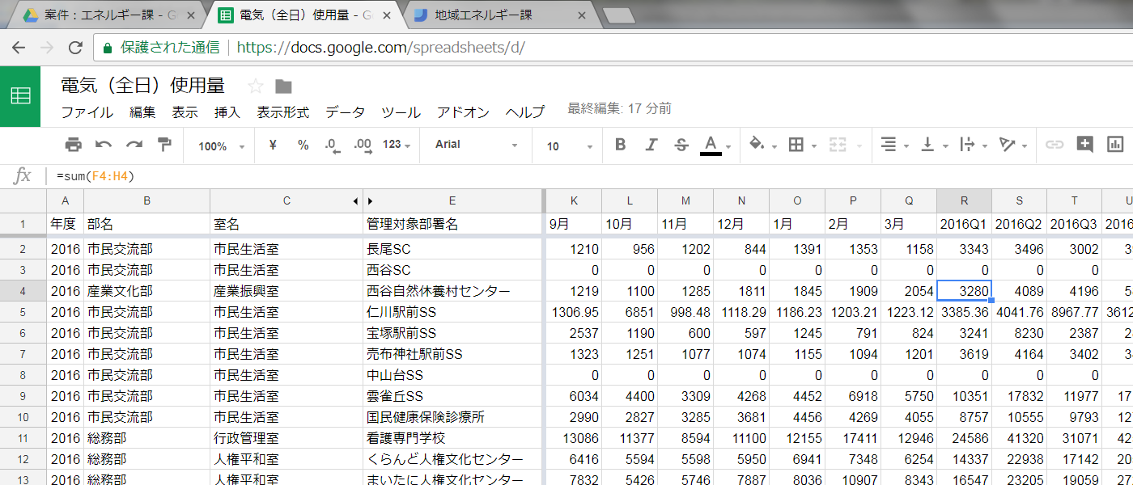Open the 表示 menu

pyautogui.click(x=185, y=112)
